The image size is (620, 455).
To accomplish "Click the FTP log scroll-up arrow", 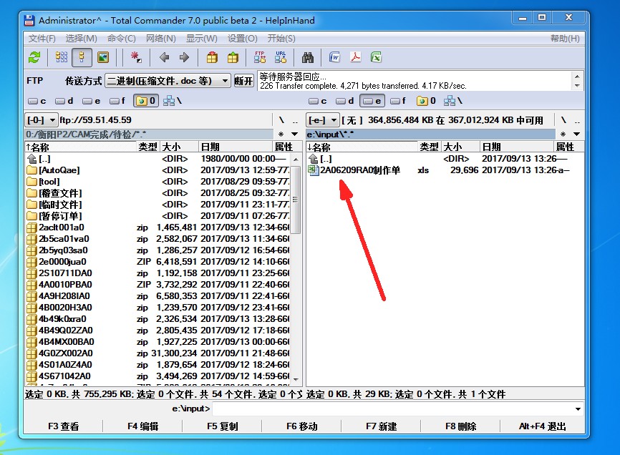I will 577,77.
